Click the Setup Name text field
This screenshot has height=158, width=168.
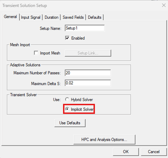pos(85,28)
